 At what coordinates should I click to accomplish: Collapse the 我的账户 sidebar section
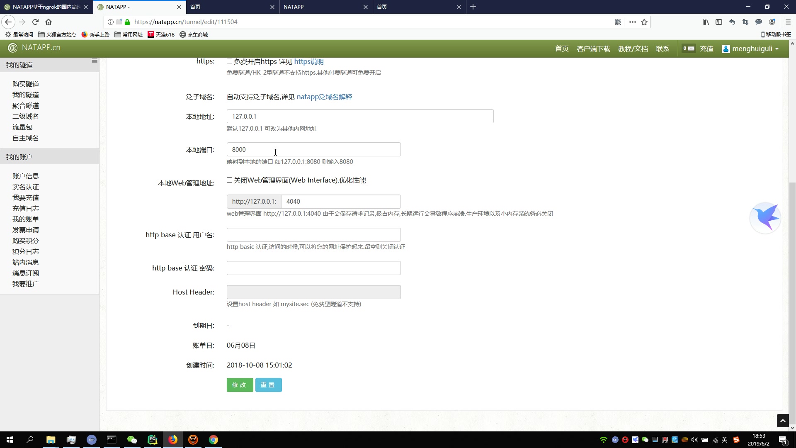click(x=49, y=157)
